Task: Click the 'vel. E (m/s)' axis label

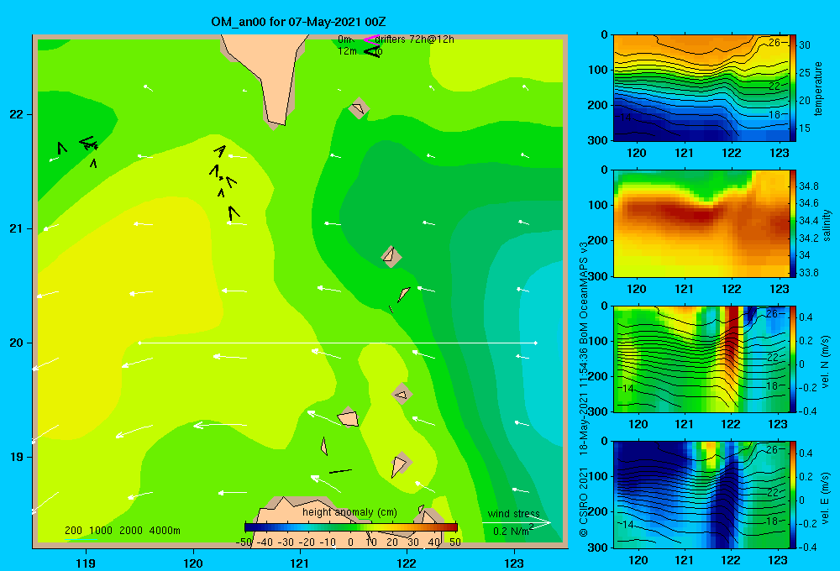Action: [x=826, y=497]
